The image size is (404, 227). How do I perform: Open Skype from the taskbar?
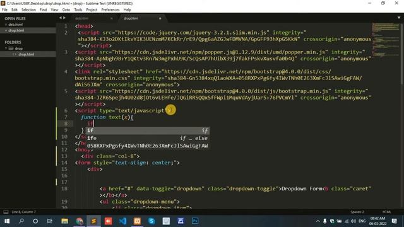(151, 221)
